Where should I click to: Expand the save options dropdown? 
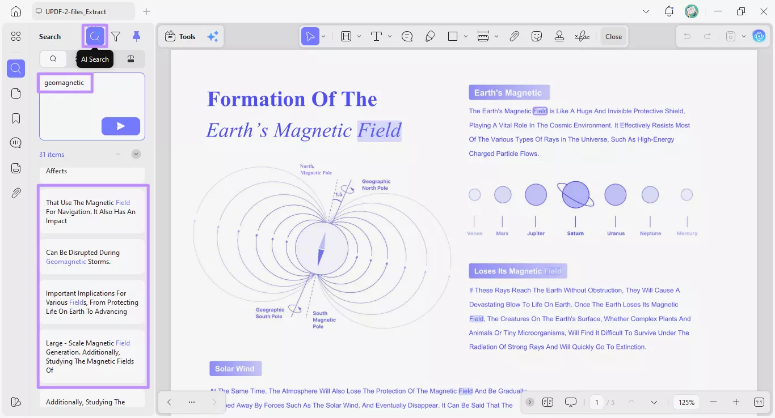pyautogui.click(x=743, y=36)
